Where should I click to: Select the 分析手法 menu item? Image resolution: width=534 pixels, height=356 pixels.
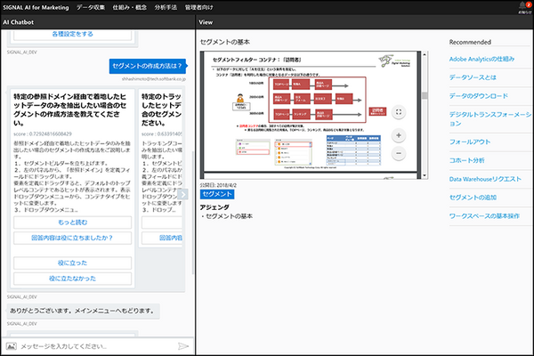(166, 7)
